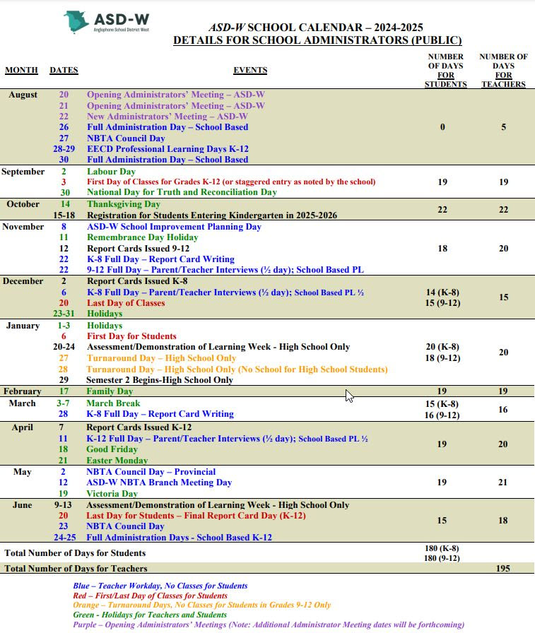The image size is (535, 633).
Task: Select 'Orange – Turnaround Days' legend line
Action: 202,605
